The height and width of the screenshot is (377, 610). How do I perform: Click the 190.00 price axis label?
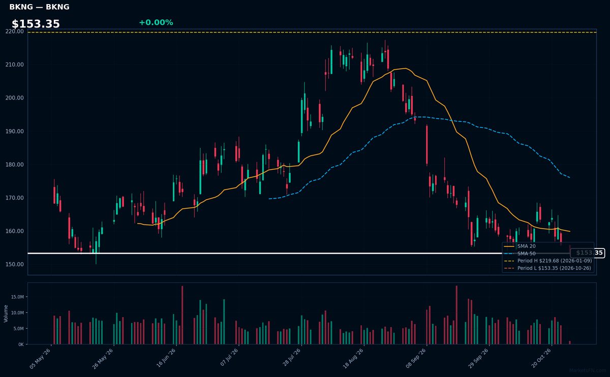(15, 131)
